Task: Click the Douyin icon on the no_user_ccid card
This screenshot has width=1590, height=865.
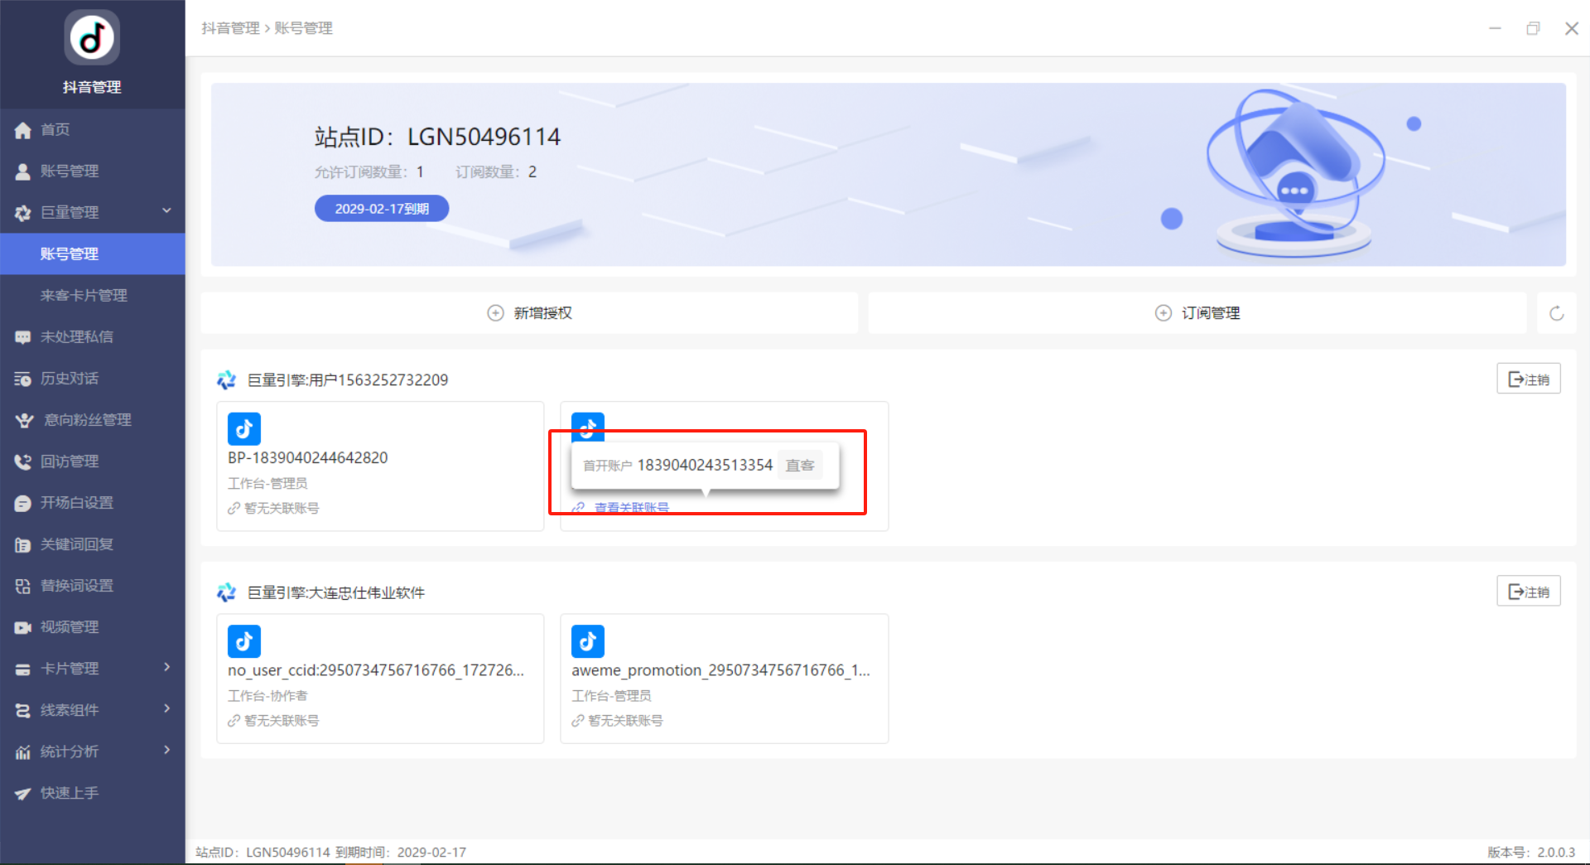Action: 244,641
